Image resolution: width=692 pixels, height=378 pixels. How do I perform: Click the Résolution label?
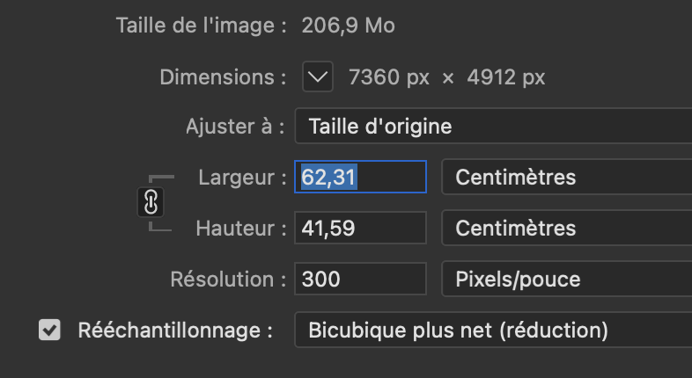(x=228, y=280)
